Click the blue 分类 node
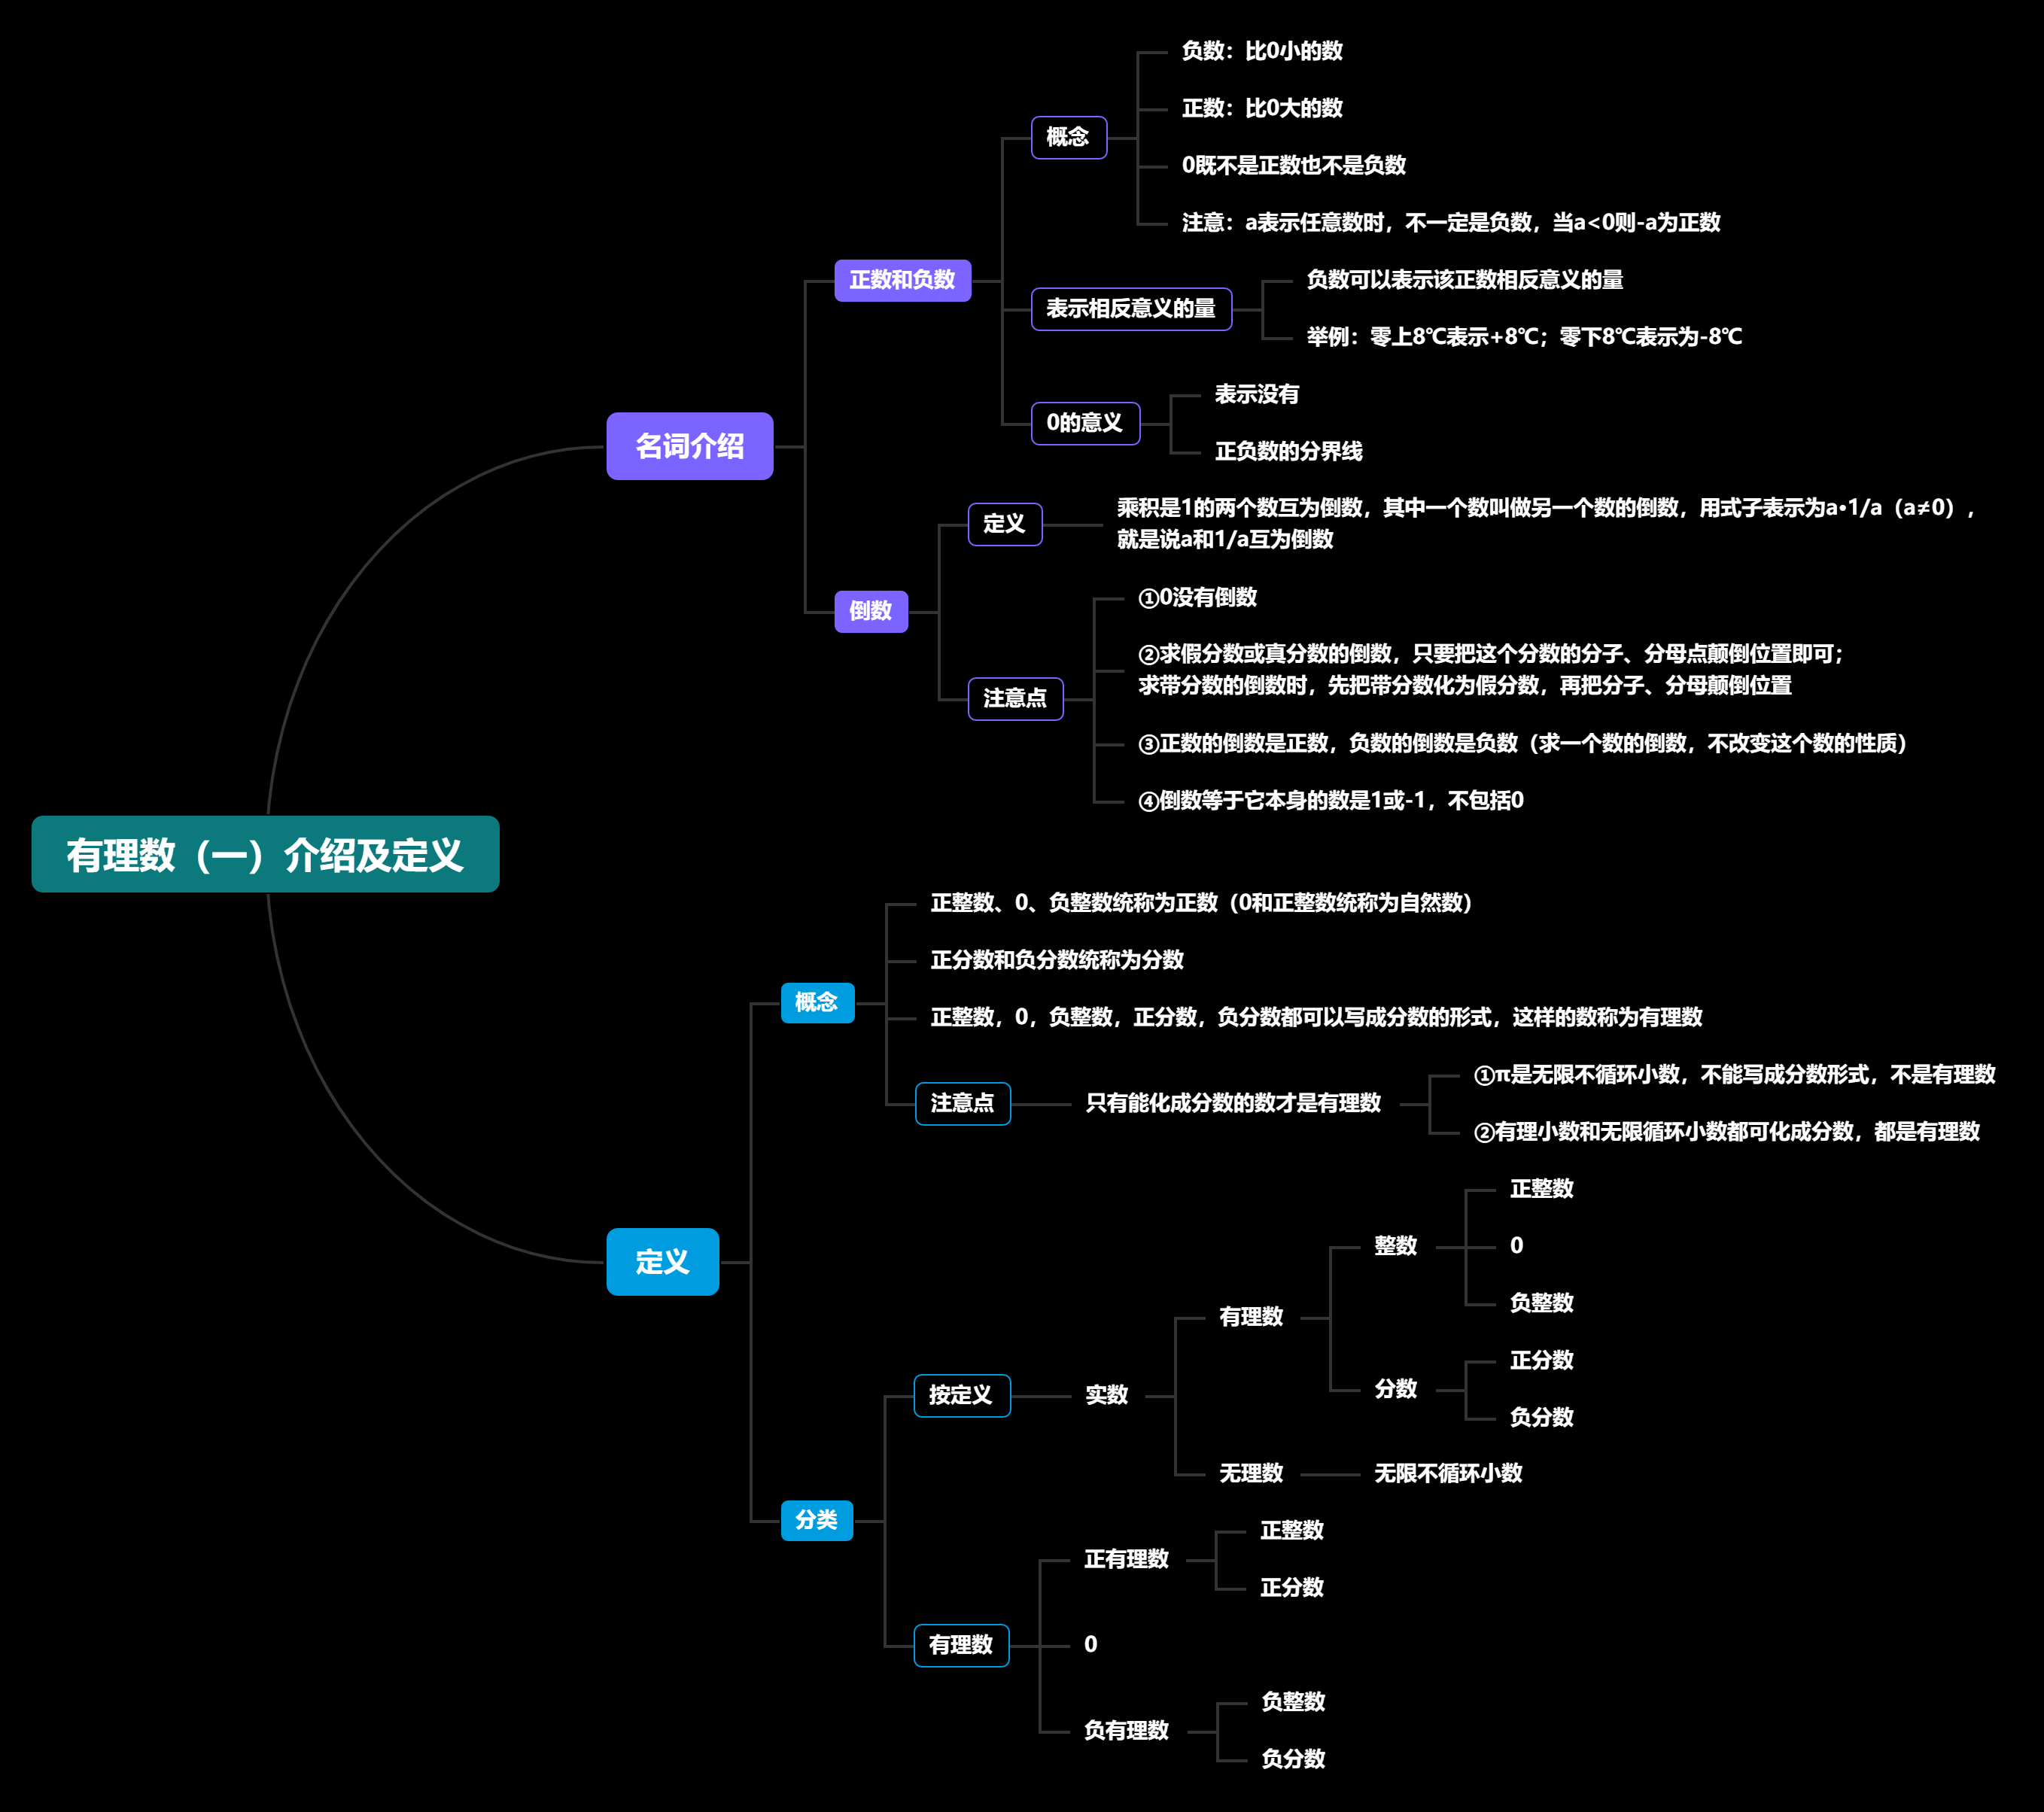The height and width of the screenshot is (1812, 2044). pyautogui.click(x=816, y=1520)
